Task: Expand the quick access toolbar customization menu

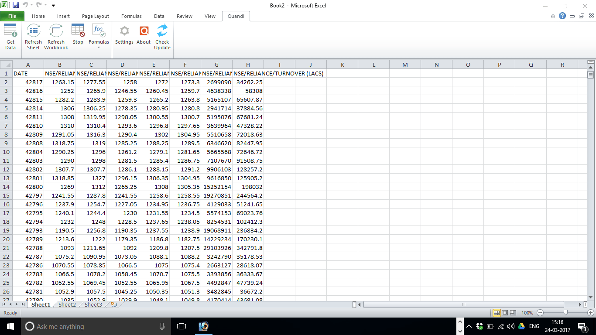Action: (53, 4)
